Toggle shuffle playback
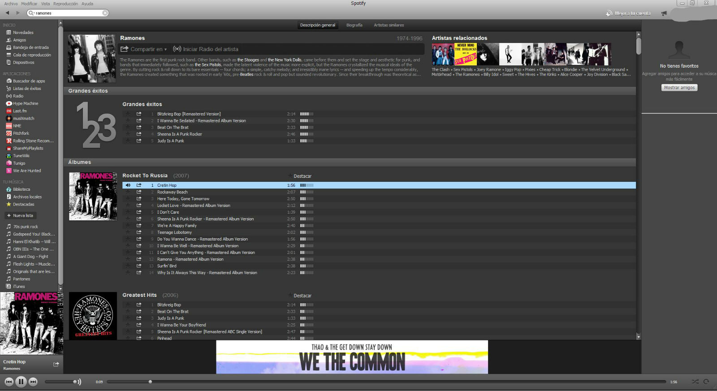This screenshot has height=391, width=717. point(695,382)
